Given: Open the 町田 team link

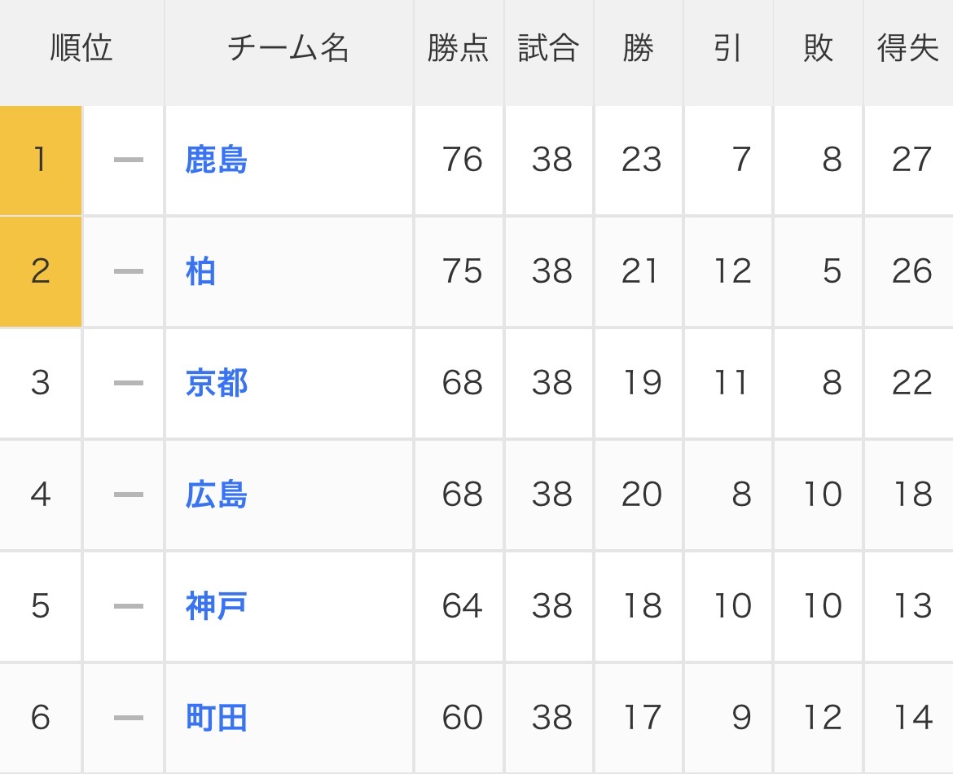Looking at the screenshot, I should [216, 718].
